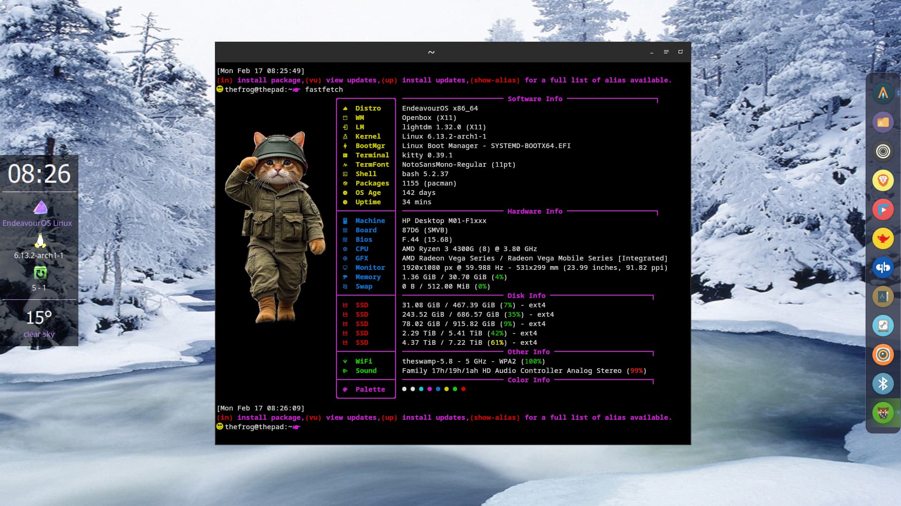
Task: Launch the orange speaker dock app
Action: [x=883, y=355]
